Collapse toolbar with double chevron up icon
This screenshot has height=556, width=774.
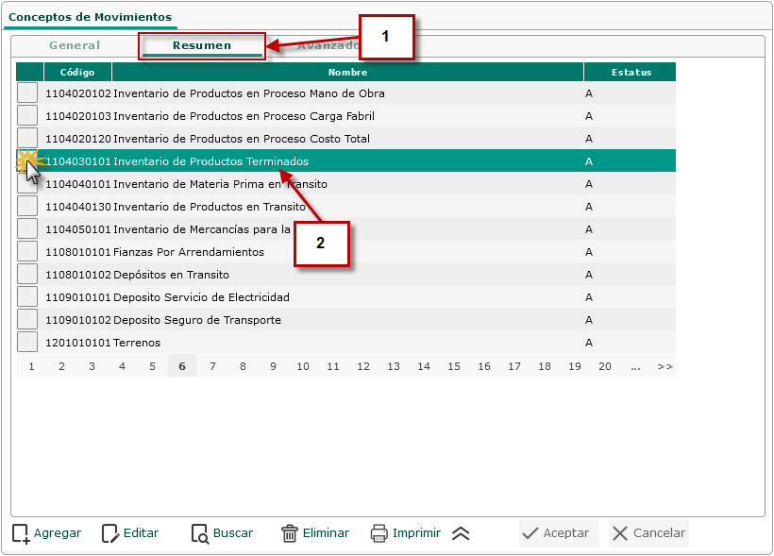click(461, 533)
